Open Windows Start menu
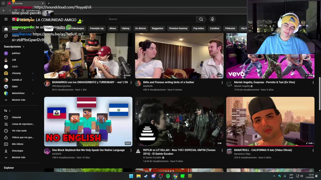 coord(131,176)
